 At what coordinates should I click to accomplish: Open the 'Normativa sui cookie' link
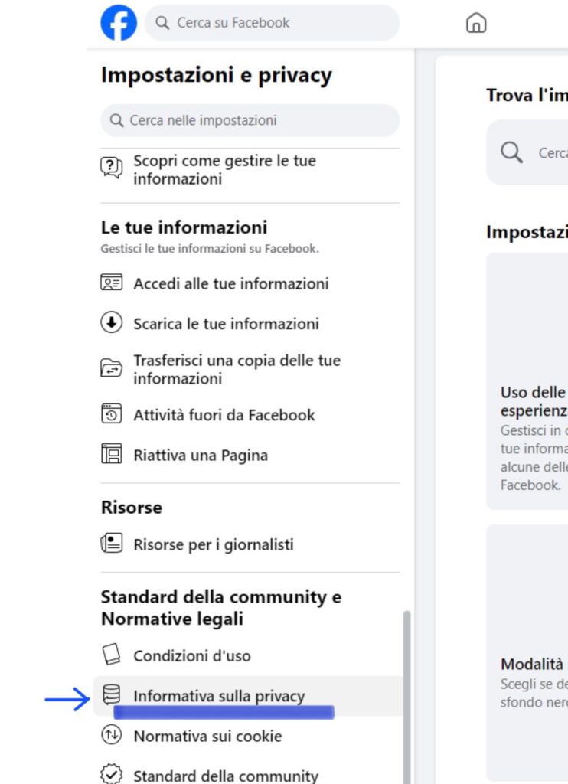[x=207, y=736]
